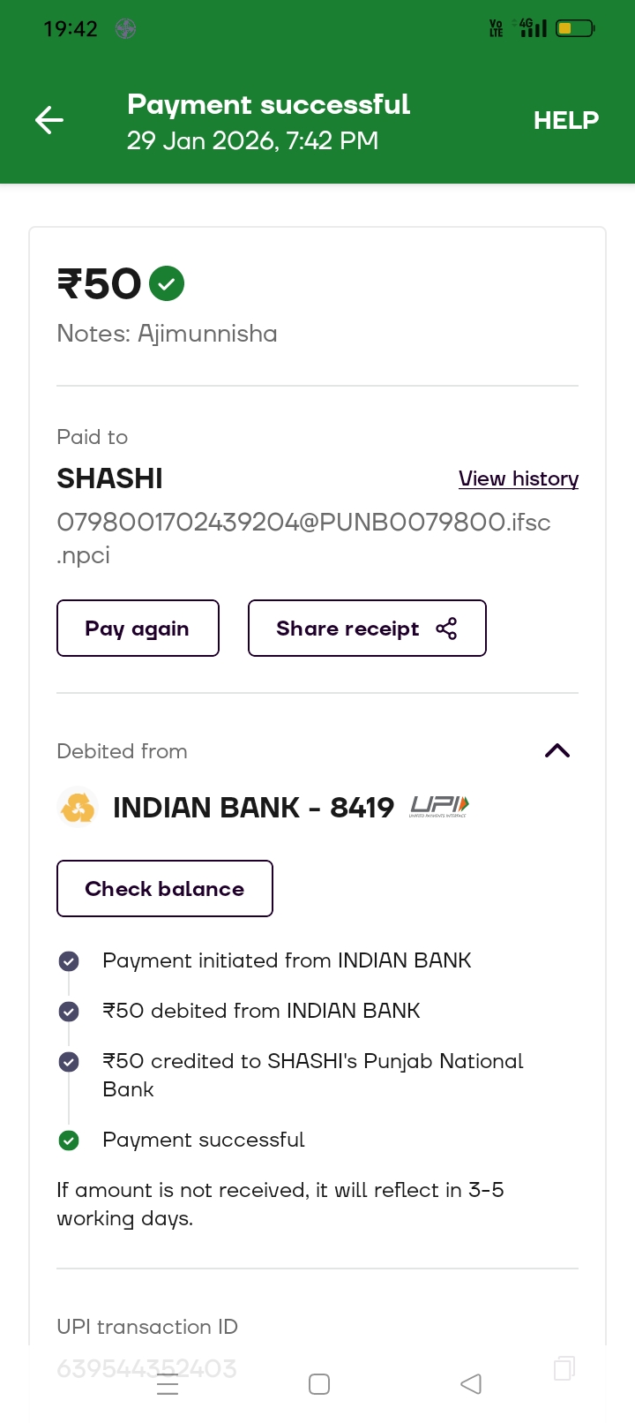Viewport: 635px width, 1423px height.
Task: Tap the share icon on Share receipt
Action: (x=446, y=629)
